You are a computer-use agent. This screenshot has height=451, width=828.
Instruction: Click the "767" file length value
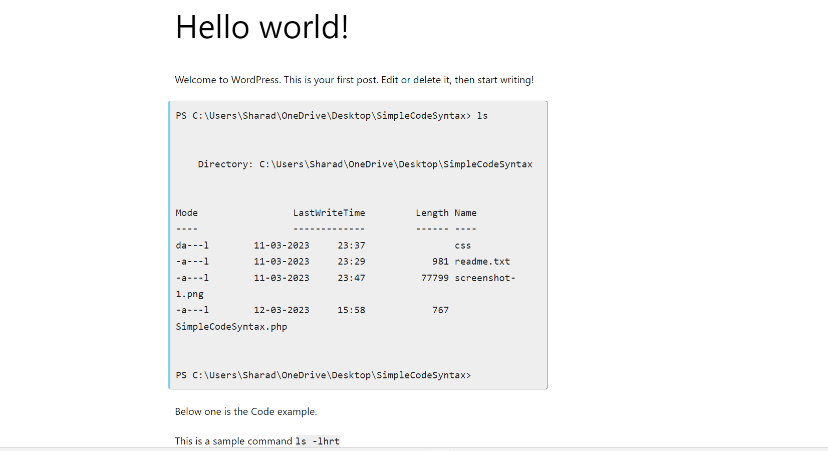[x=440, y=310]
